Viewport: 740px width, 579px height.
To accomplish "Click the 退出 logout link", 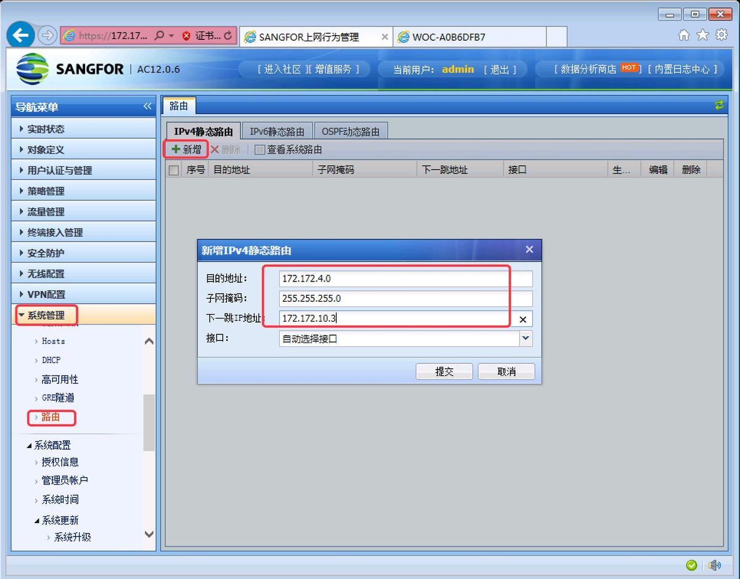I will pyautogui.click(x=499, y=70).
